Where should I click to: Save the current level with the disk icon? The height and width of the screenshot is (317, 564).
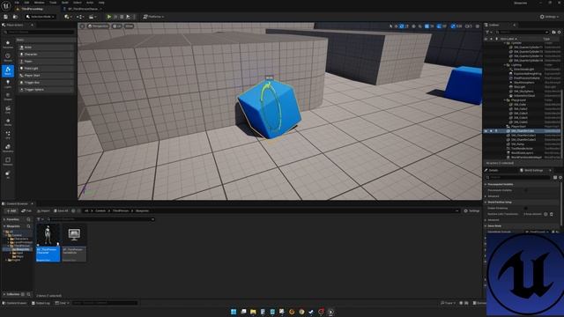6,17
